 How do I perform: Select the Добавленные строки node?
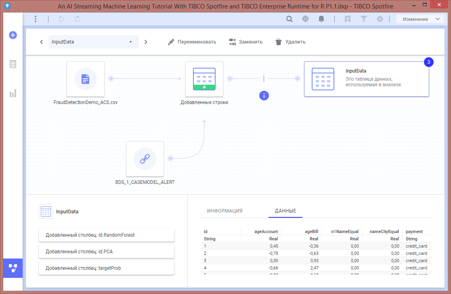click(x=204, y=79)
